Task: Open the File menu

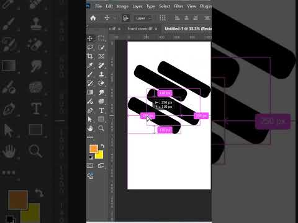Action: tap(99, 6)
